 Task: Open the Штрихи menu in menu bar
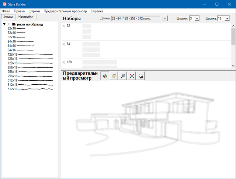pos(34,11)
